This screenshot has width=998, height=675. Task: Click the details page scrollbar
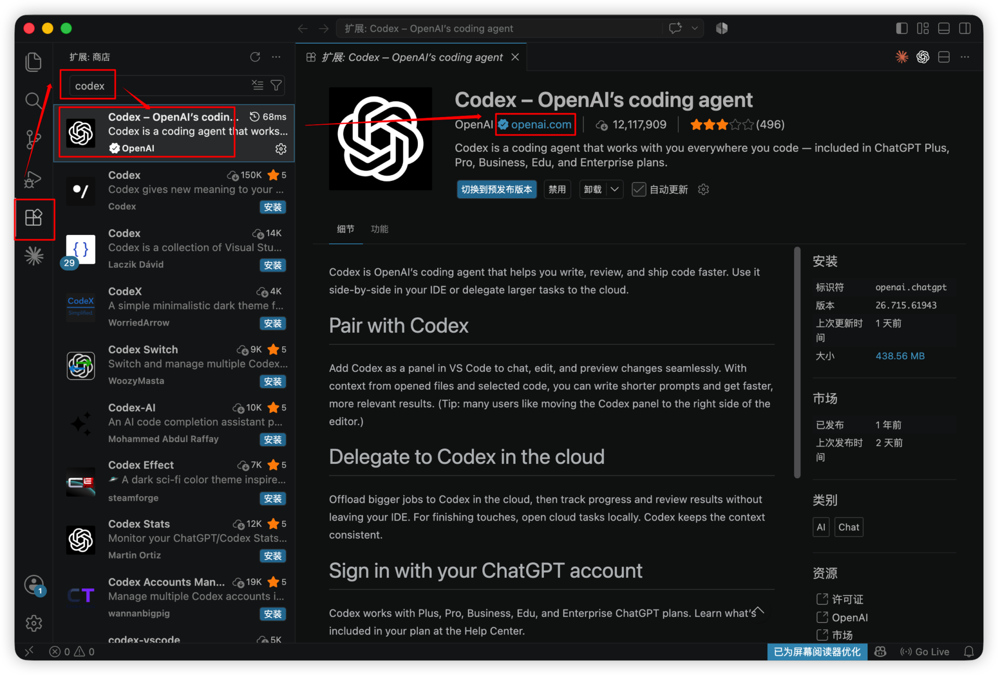coord(797,363)
